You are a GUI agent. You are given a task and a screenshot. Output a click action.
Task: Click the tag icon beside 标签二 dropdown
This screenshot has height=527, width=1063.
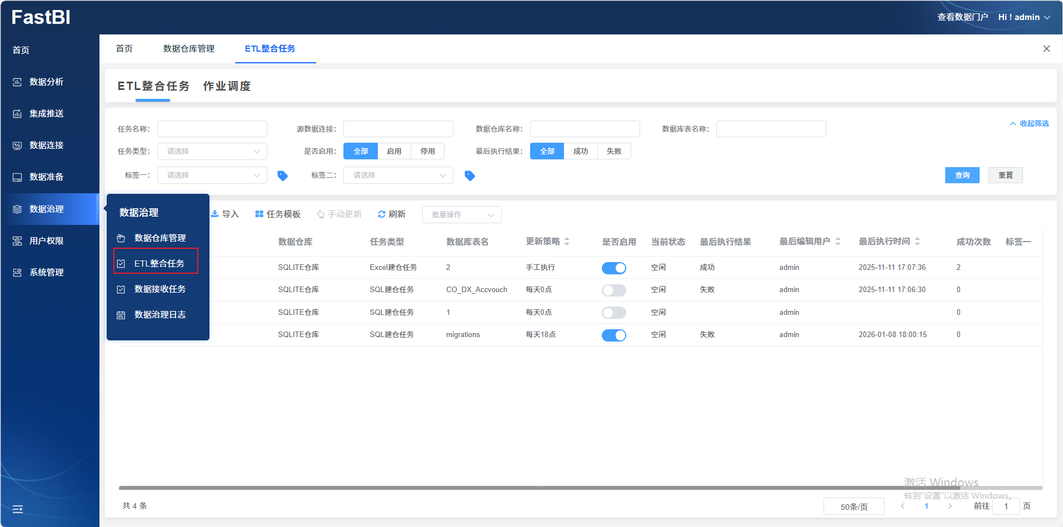(x=470, y=175)
